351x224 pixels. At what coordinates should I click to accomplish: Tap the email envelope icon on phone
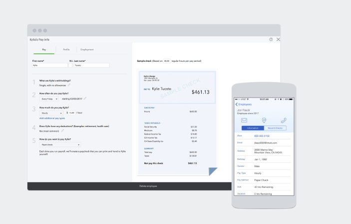pos(244,120)
